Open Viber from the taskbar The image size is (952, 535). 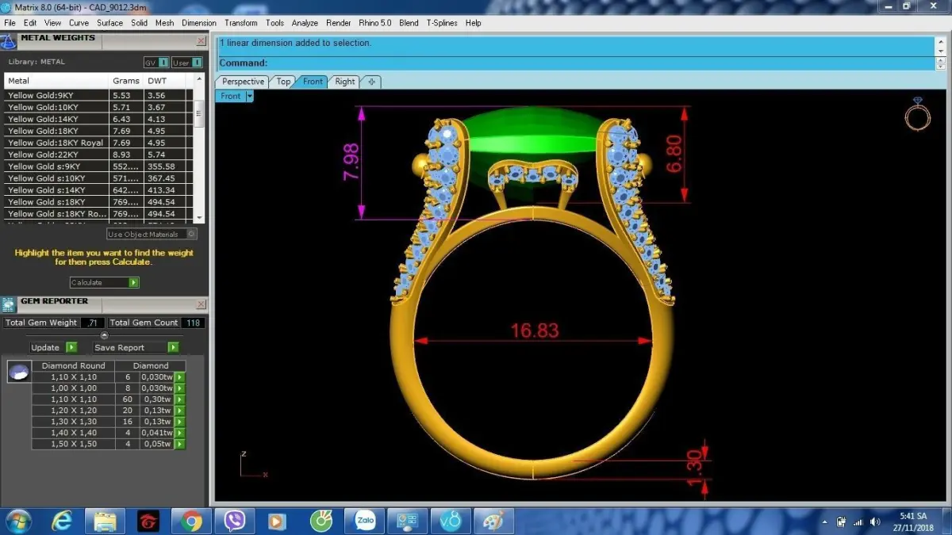coord(234,522)
